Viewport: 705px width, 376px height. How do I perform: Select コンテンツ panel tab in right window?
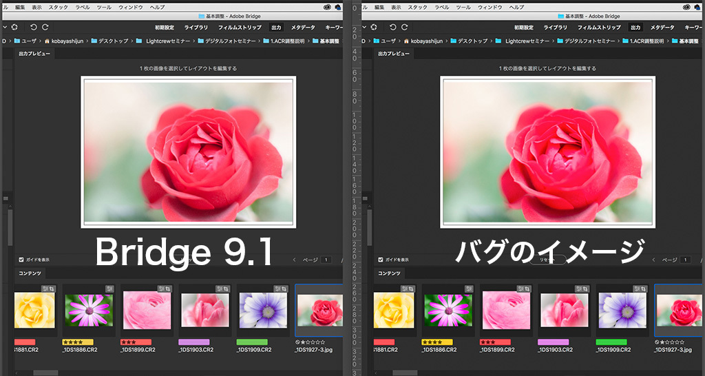click(390, 273)
